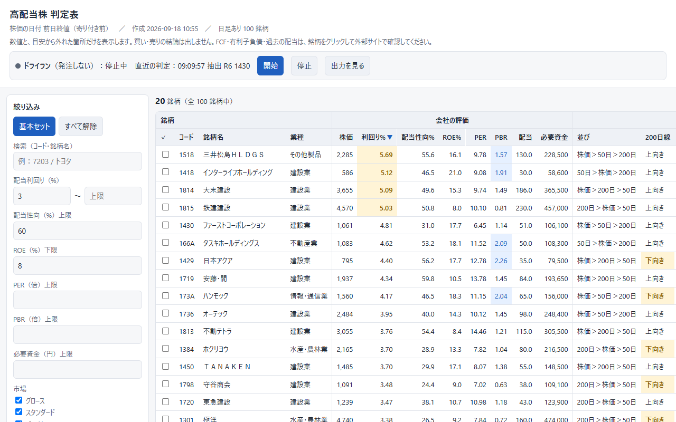Select the row checkbox for 1430 ファーストコーポレーション

(166, 225)
